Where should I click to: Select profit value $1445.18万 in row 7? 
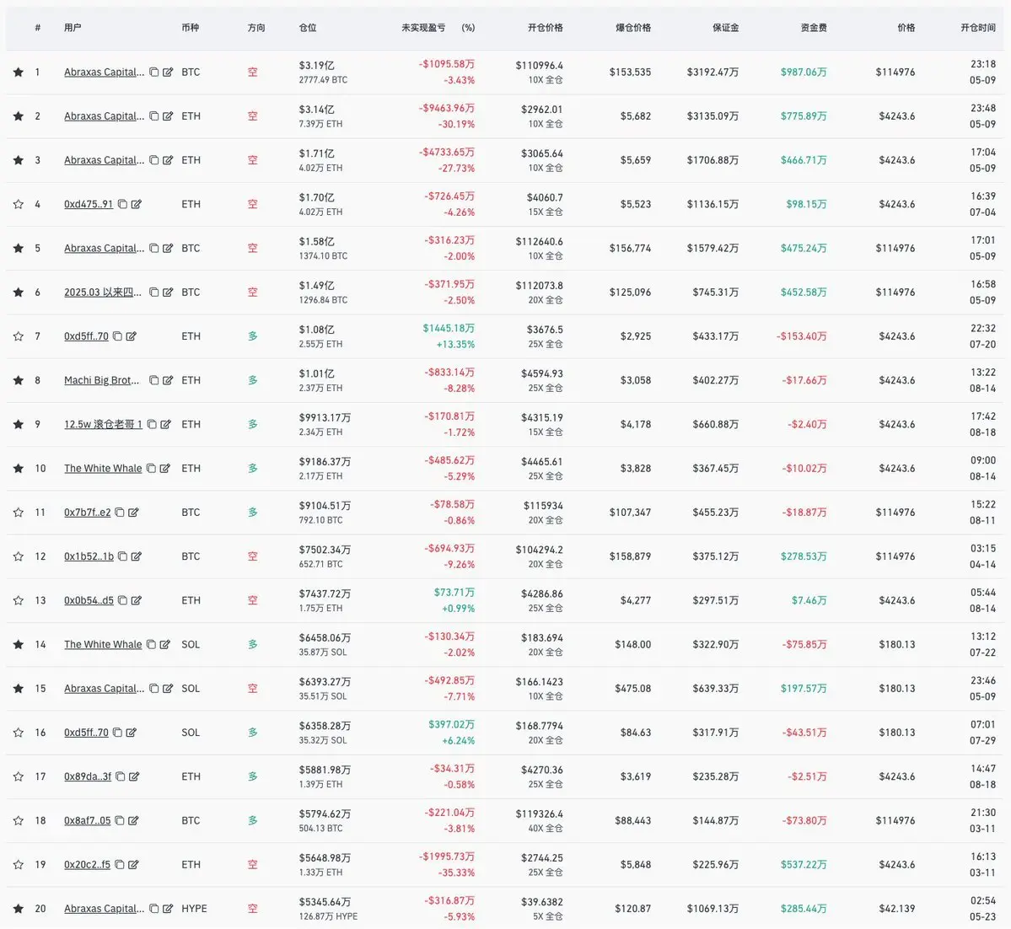pyautogui.click(x=449, y=328)
